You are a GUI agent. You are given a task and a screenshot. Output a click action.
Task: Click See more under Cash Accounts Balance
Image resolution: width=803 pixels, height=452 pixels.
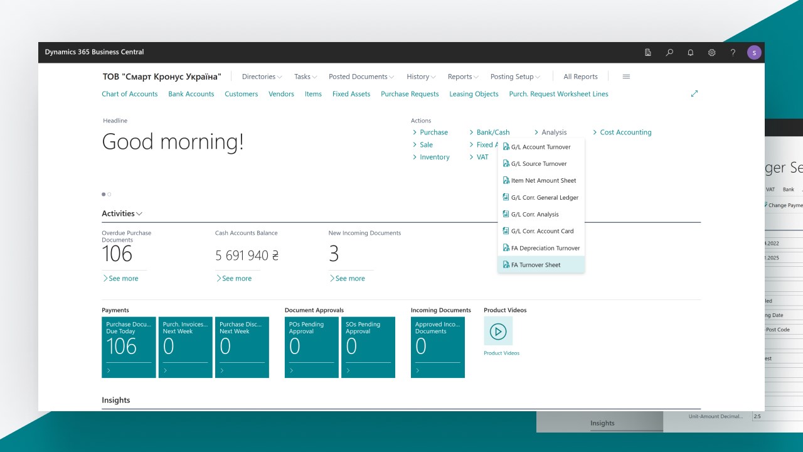(x=233, y=278)
